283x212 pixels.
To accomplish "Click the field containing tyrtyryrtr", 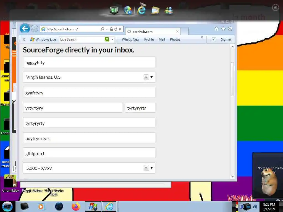I will (140, 107).
